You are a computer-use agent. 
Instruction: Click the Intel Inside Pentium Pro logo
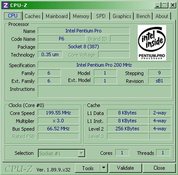[152, 43]
